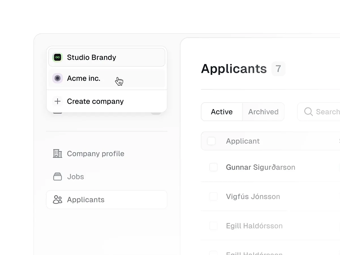Click the briefcase icon next to Jobs
This screenshot has height=255, width=340.
(x=58, y=177)
